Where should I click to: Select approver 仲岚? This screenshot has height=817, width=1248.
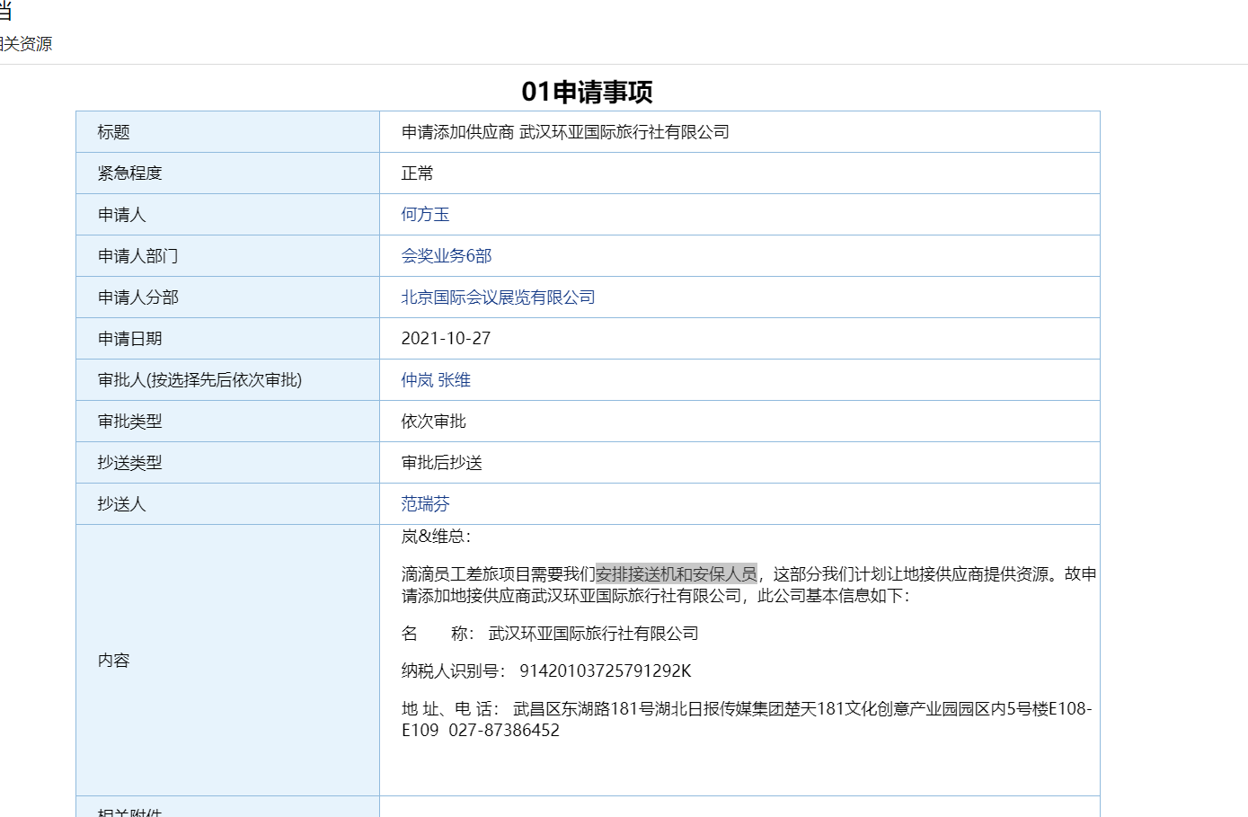click(417, 380)
